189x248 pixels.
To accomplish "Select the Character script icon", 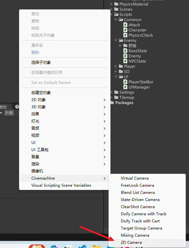I will (125, 30).
